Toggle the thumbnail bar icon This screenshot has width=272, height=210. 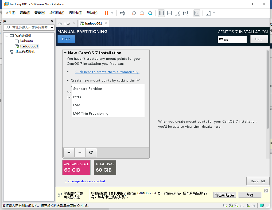(169, 13)
